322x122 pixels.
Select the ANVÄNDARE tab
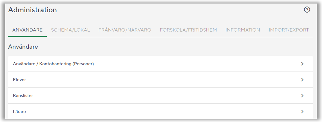(x=27, y=30)
